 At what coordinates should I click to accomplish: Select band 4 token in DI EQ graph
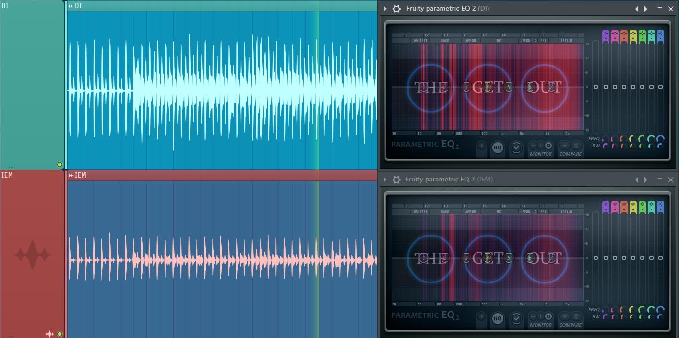488,87
